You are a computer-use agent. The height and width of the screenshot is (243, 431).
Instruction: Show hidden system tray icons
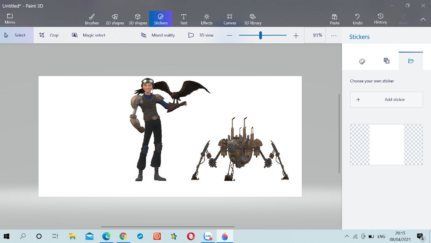point(347,236)
